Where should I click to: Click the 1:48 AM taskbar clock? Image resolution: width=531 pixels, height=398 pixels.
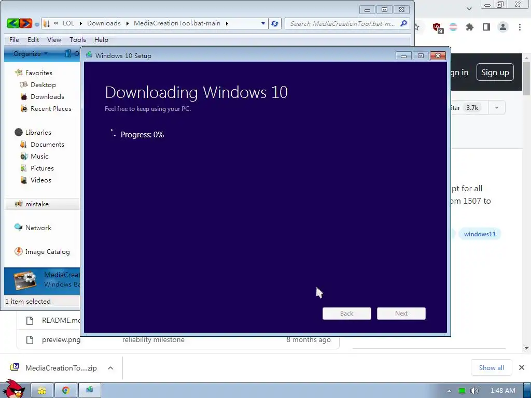click(503, 391)
